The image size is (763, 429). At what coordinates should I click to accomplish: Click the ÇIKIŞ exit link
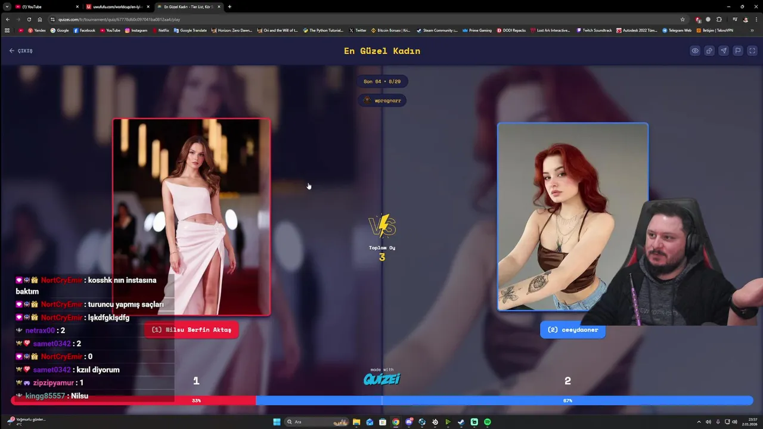(21, 51)
